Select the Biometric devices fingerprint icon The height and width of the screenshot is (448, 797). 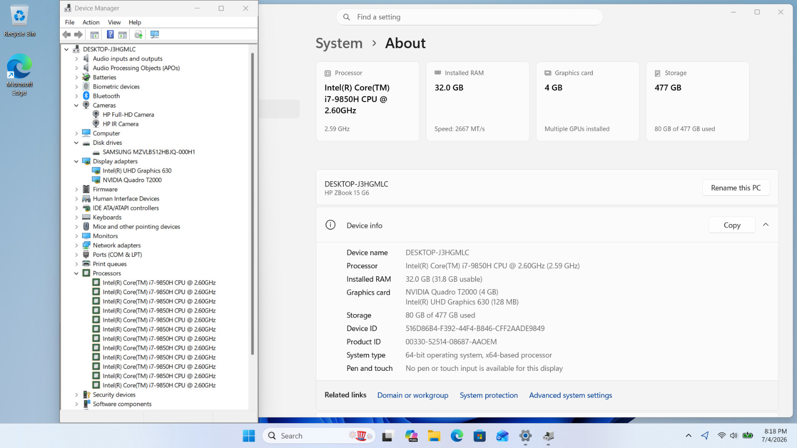(x=86, y=87)
